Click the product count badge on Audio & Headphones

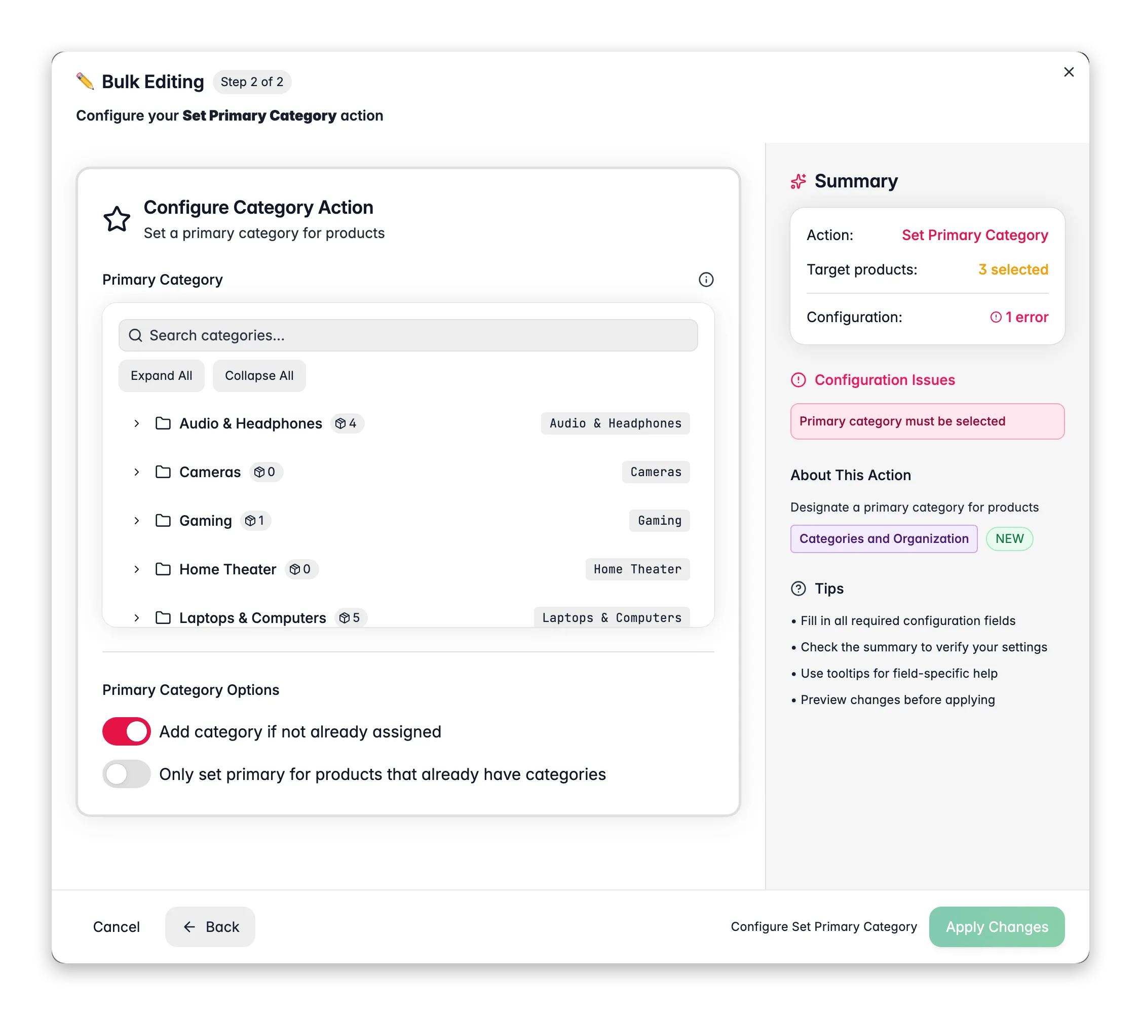click(347, 423)
